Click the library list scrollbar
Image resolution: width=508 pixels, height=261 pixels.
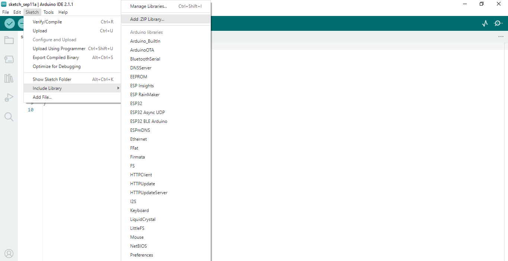209,130
